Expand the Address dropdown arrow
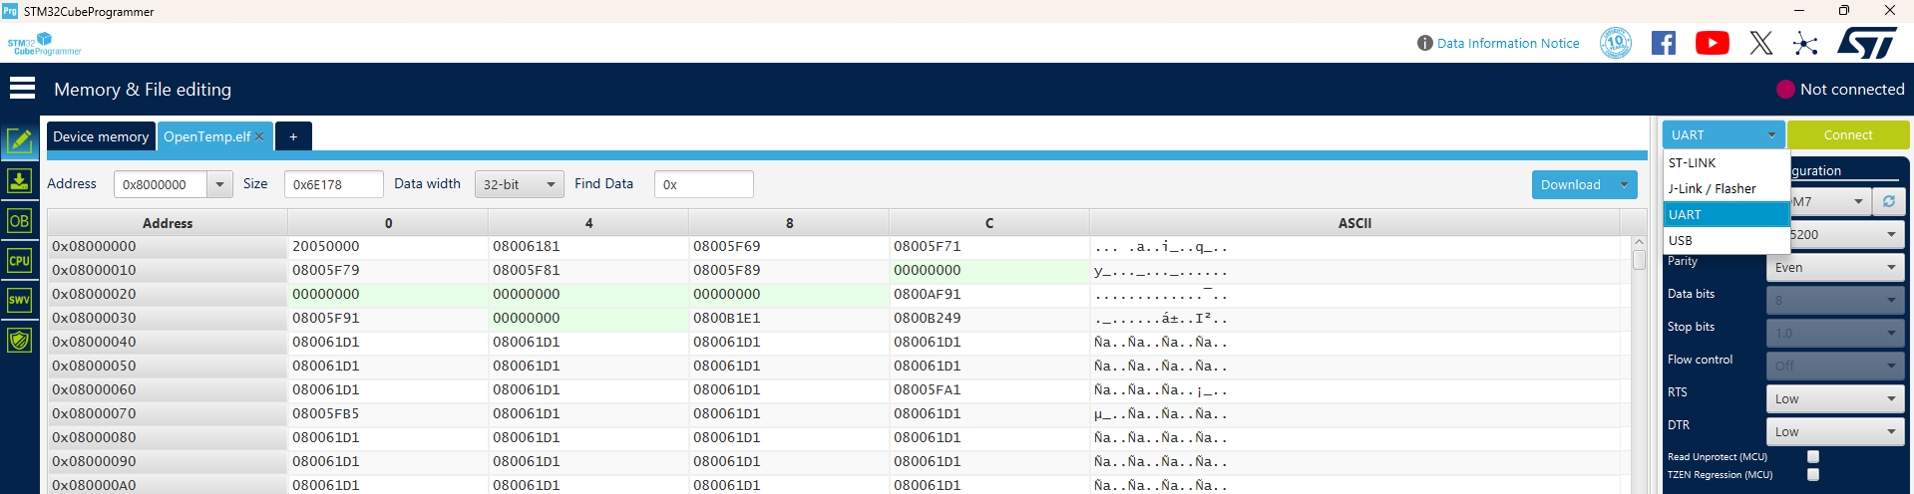 pos(219,184)
